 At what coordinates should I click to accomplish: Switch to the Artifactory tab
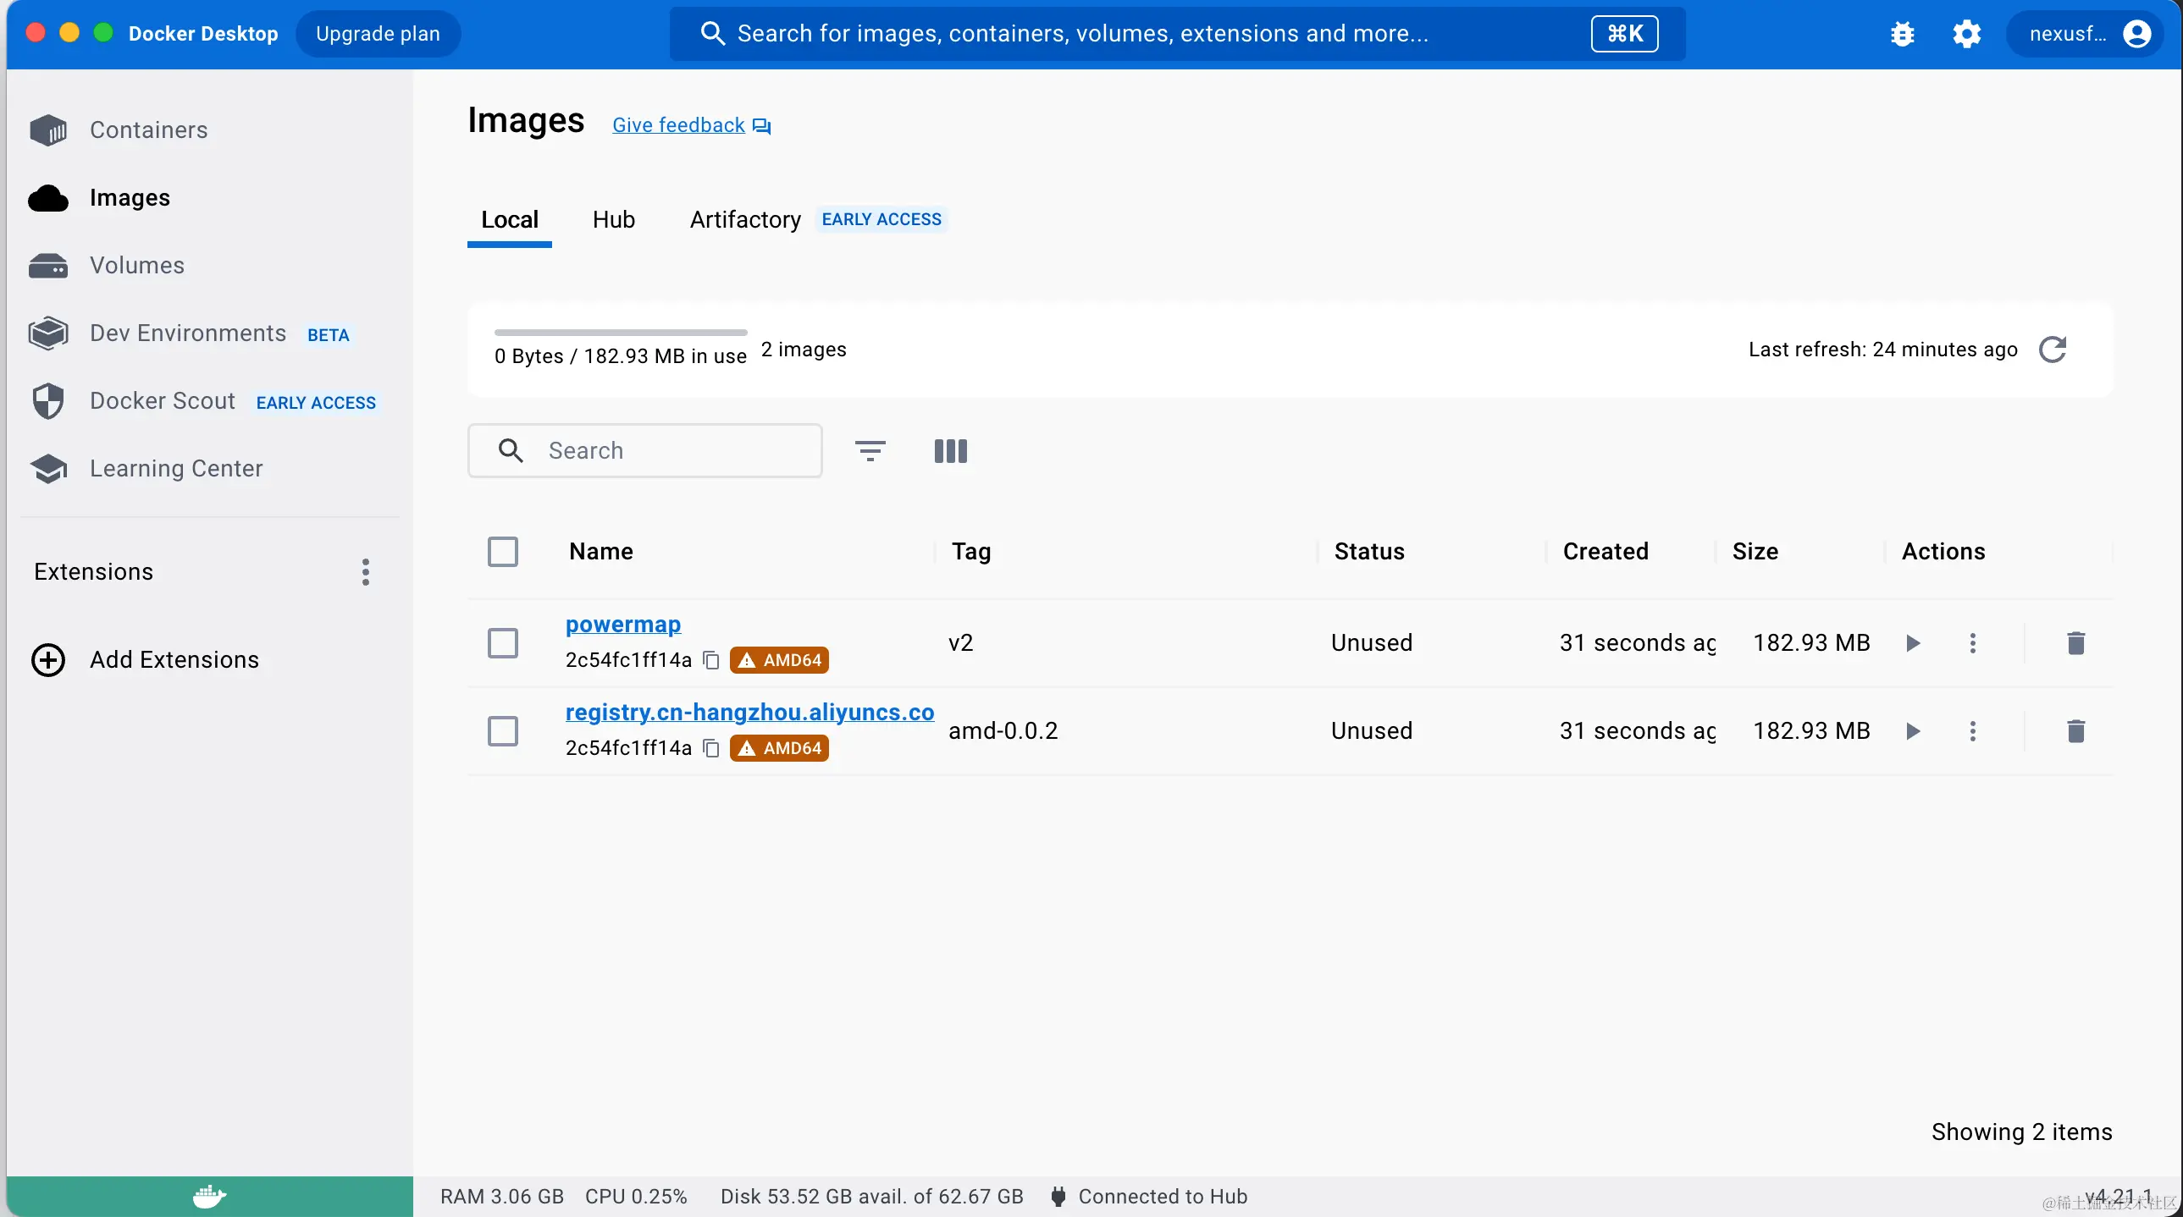point(744,219)
